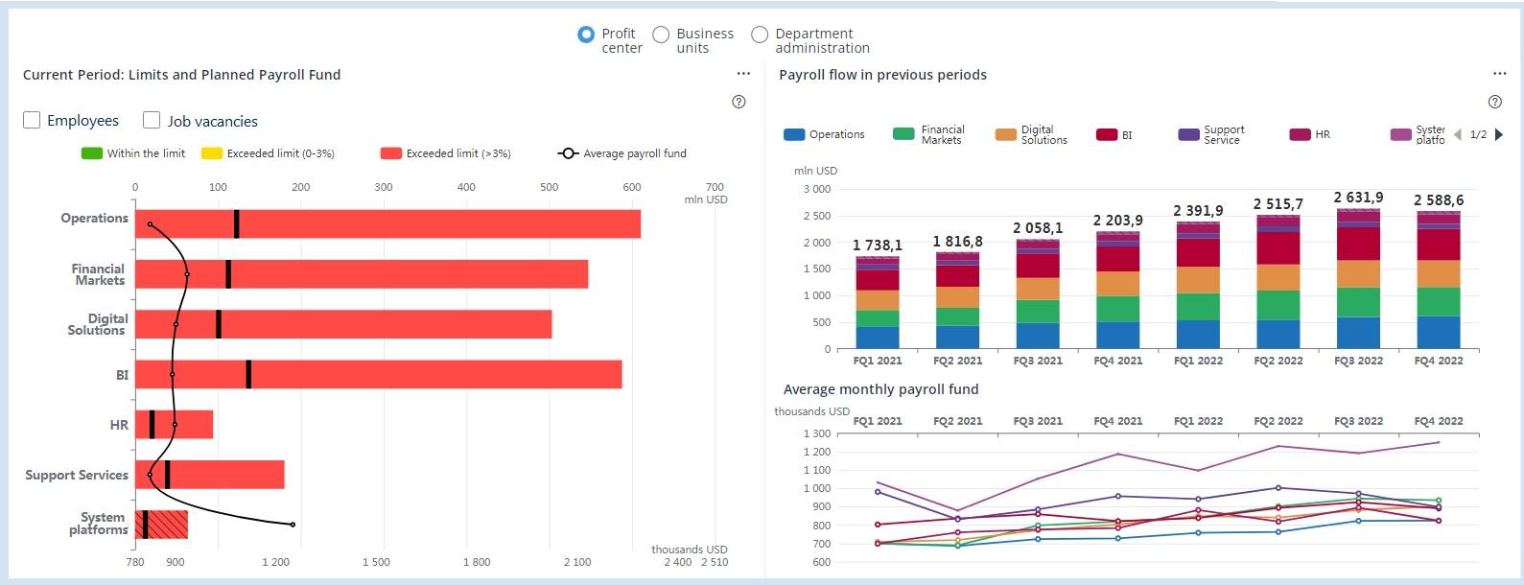Go to previous legend page arrow

pos(1458,134)
